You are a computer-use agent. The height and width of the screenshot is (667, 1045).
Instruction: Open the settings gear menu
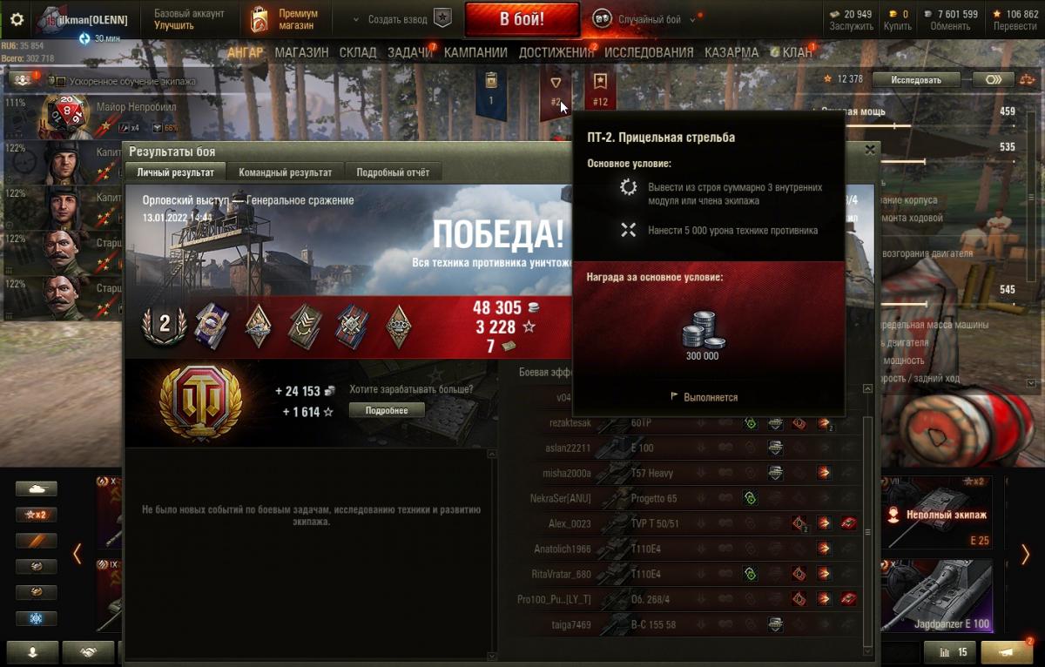coord(17,18)
